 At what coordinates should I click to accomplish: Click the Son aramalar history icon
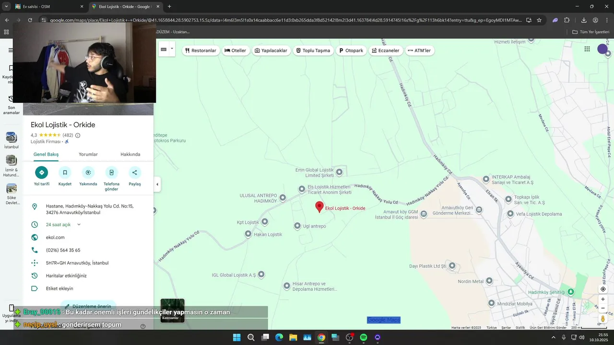click(x=12, y=99)
